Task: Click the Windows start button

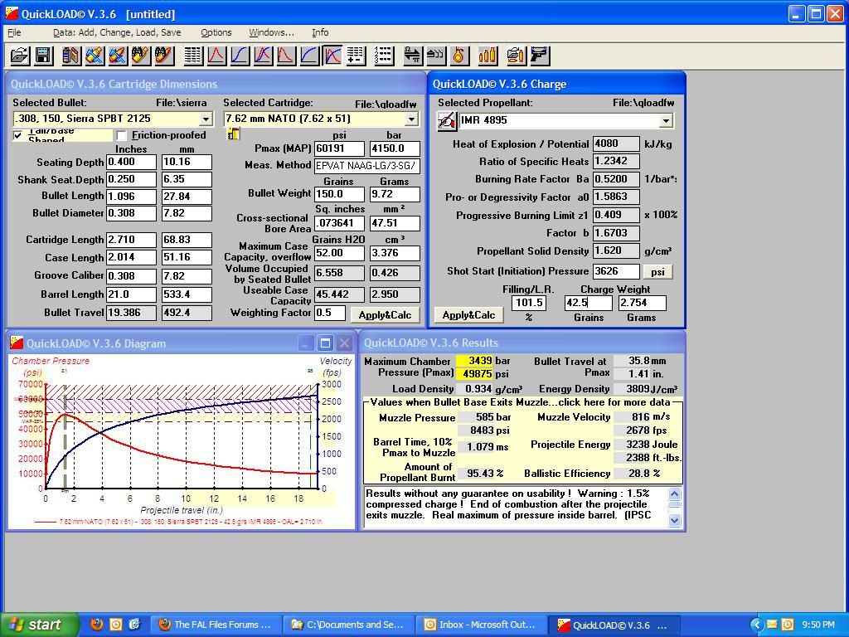Action: coord(38,625)
